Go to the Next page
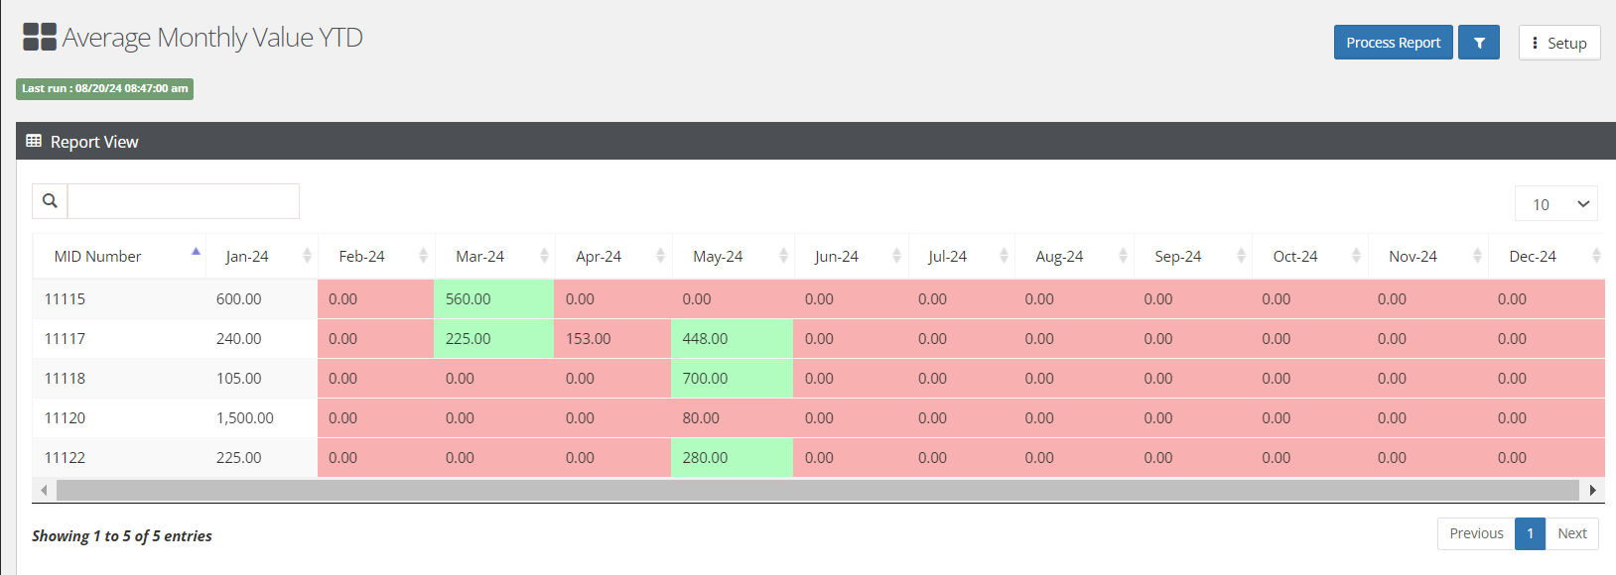Screen dimensions: 1616x575 pyautogui.click(x=1571, y=533)
